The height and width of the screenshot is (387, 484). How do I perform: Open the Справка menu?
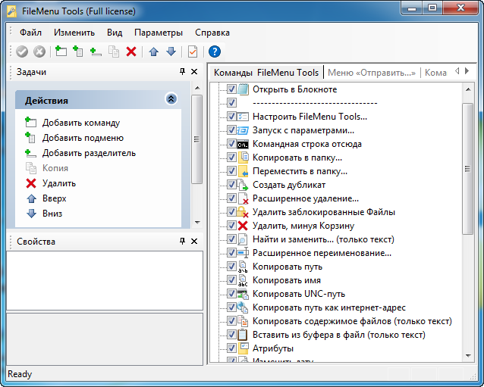(x=212, y=33)
